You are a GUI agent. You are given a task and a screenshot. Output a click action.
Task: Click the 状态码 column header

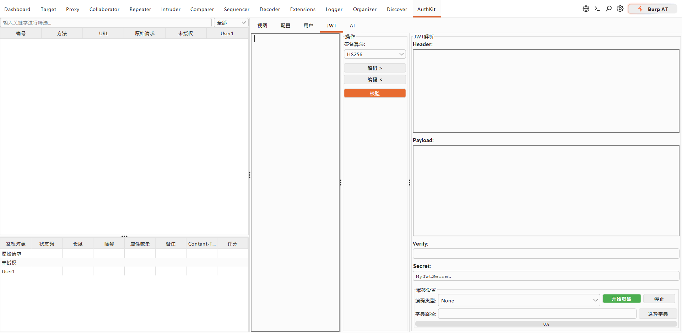click(47, 244)
